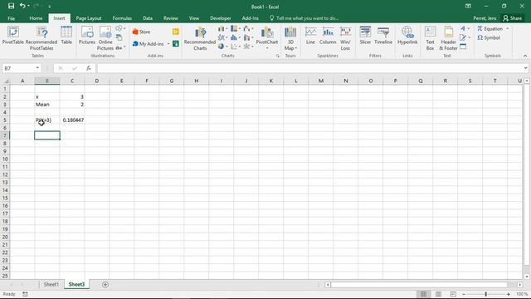531x299 pixels.
Task: Open the Charts dialog launcher
Action: point(278,56)
